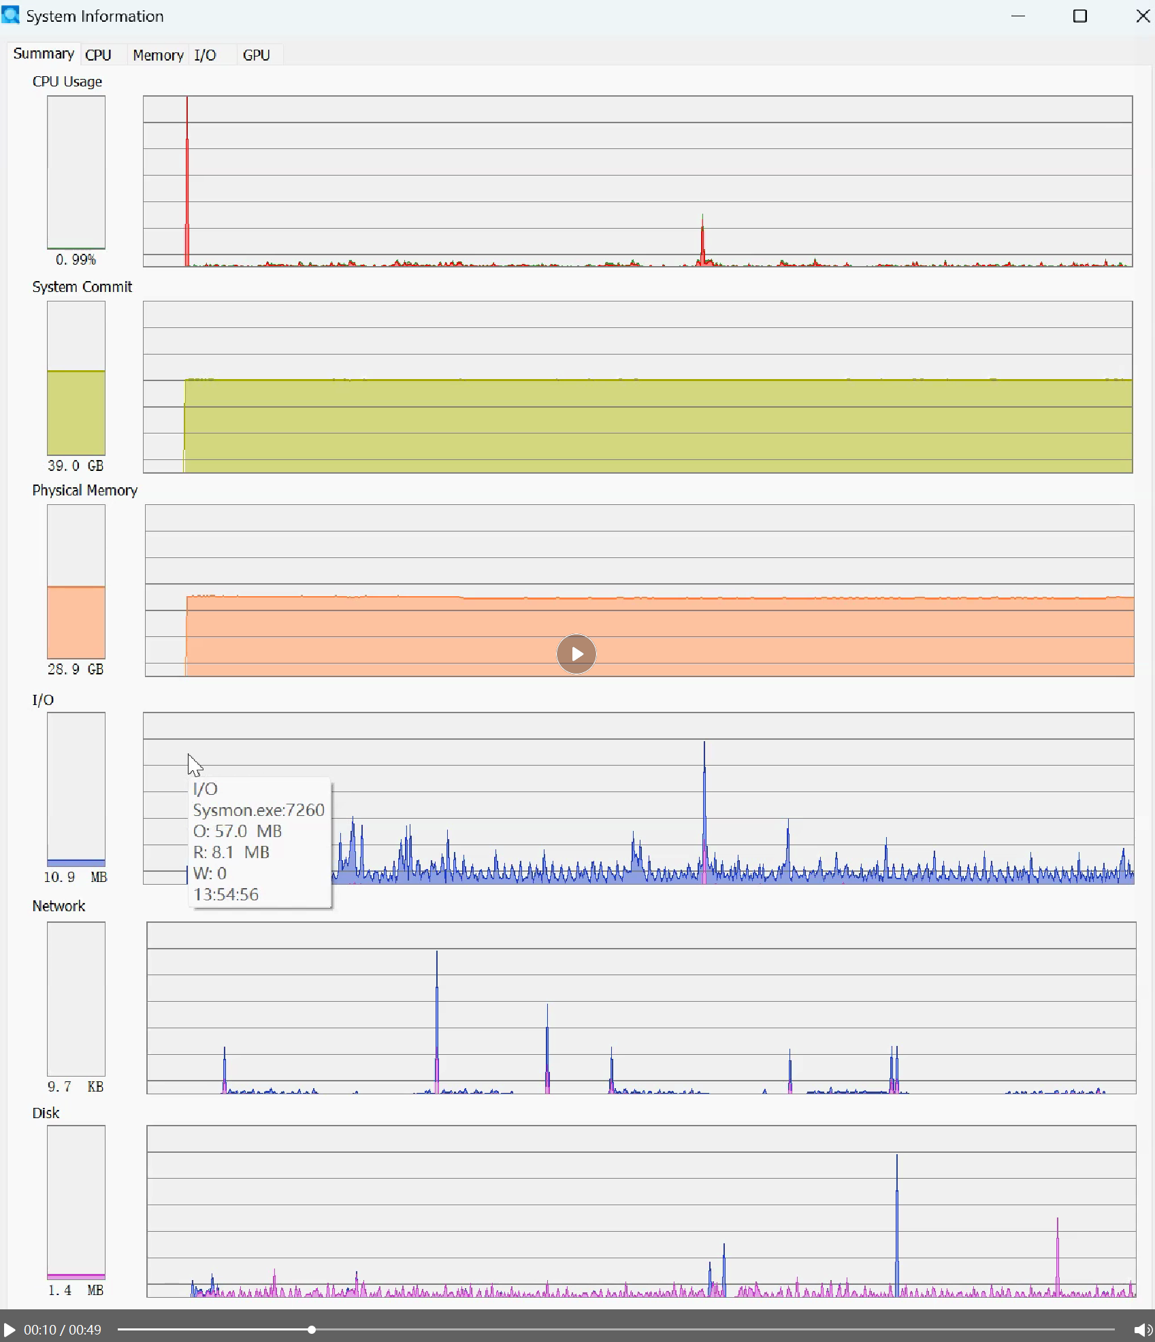The height and width of the screenshot is (1342, 1155).
Task: Maximize the System Information window
Action: pos(1080,16)
